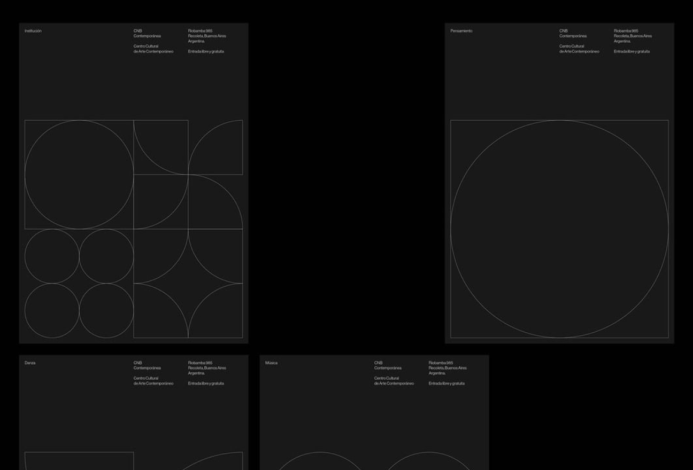Click "Centro Cultural de Arte Contemporáneo" on Música poster
This screenshot has height=470, width=693.
pos(394,381)
